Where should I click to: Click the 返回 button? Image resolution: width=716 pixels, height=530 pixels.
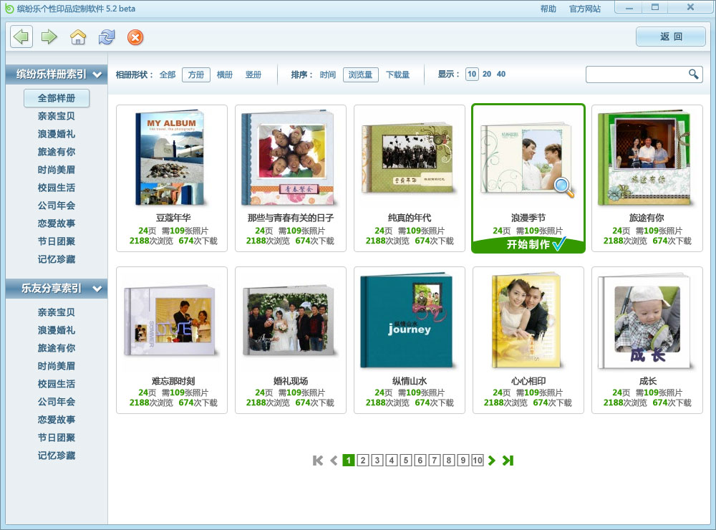tap(671, 37)
